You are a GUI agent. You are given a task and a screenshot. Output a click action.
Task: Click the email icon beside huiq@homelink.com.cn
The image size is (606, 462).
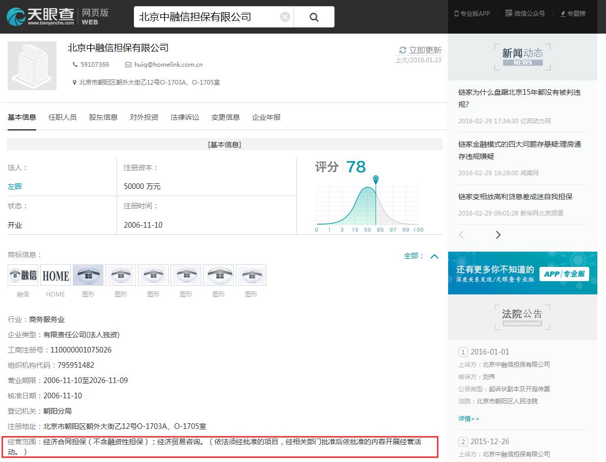128,65
